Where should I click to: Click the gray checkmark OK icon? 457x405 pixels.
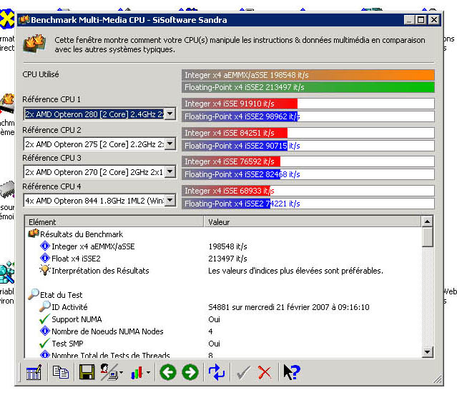(243, 373)
